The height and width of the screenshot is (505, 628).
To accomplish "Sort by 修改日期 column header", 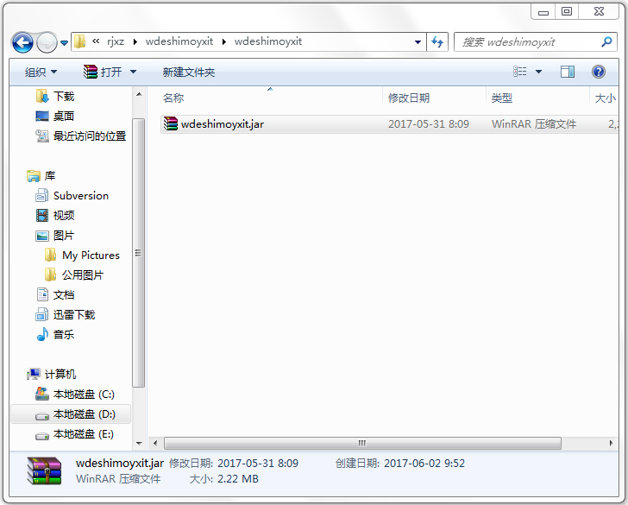I will pos(409,98).
